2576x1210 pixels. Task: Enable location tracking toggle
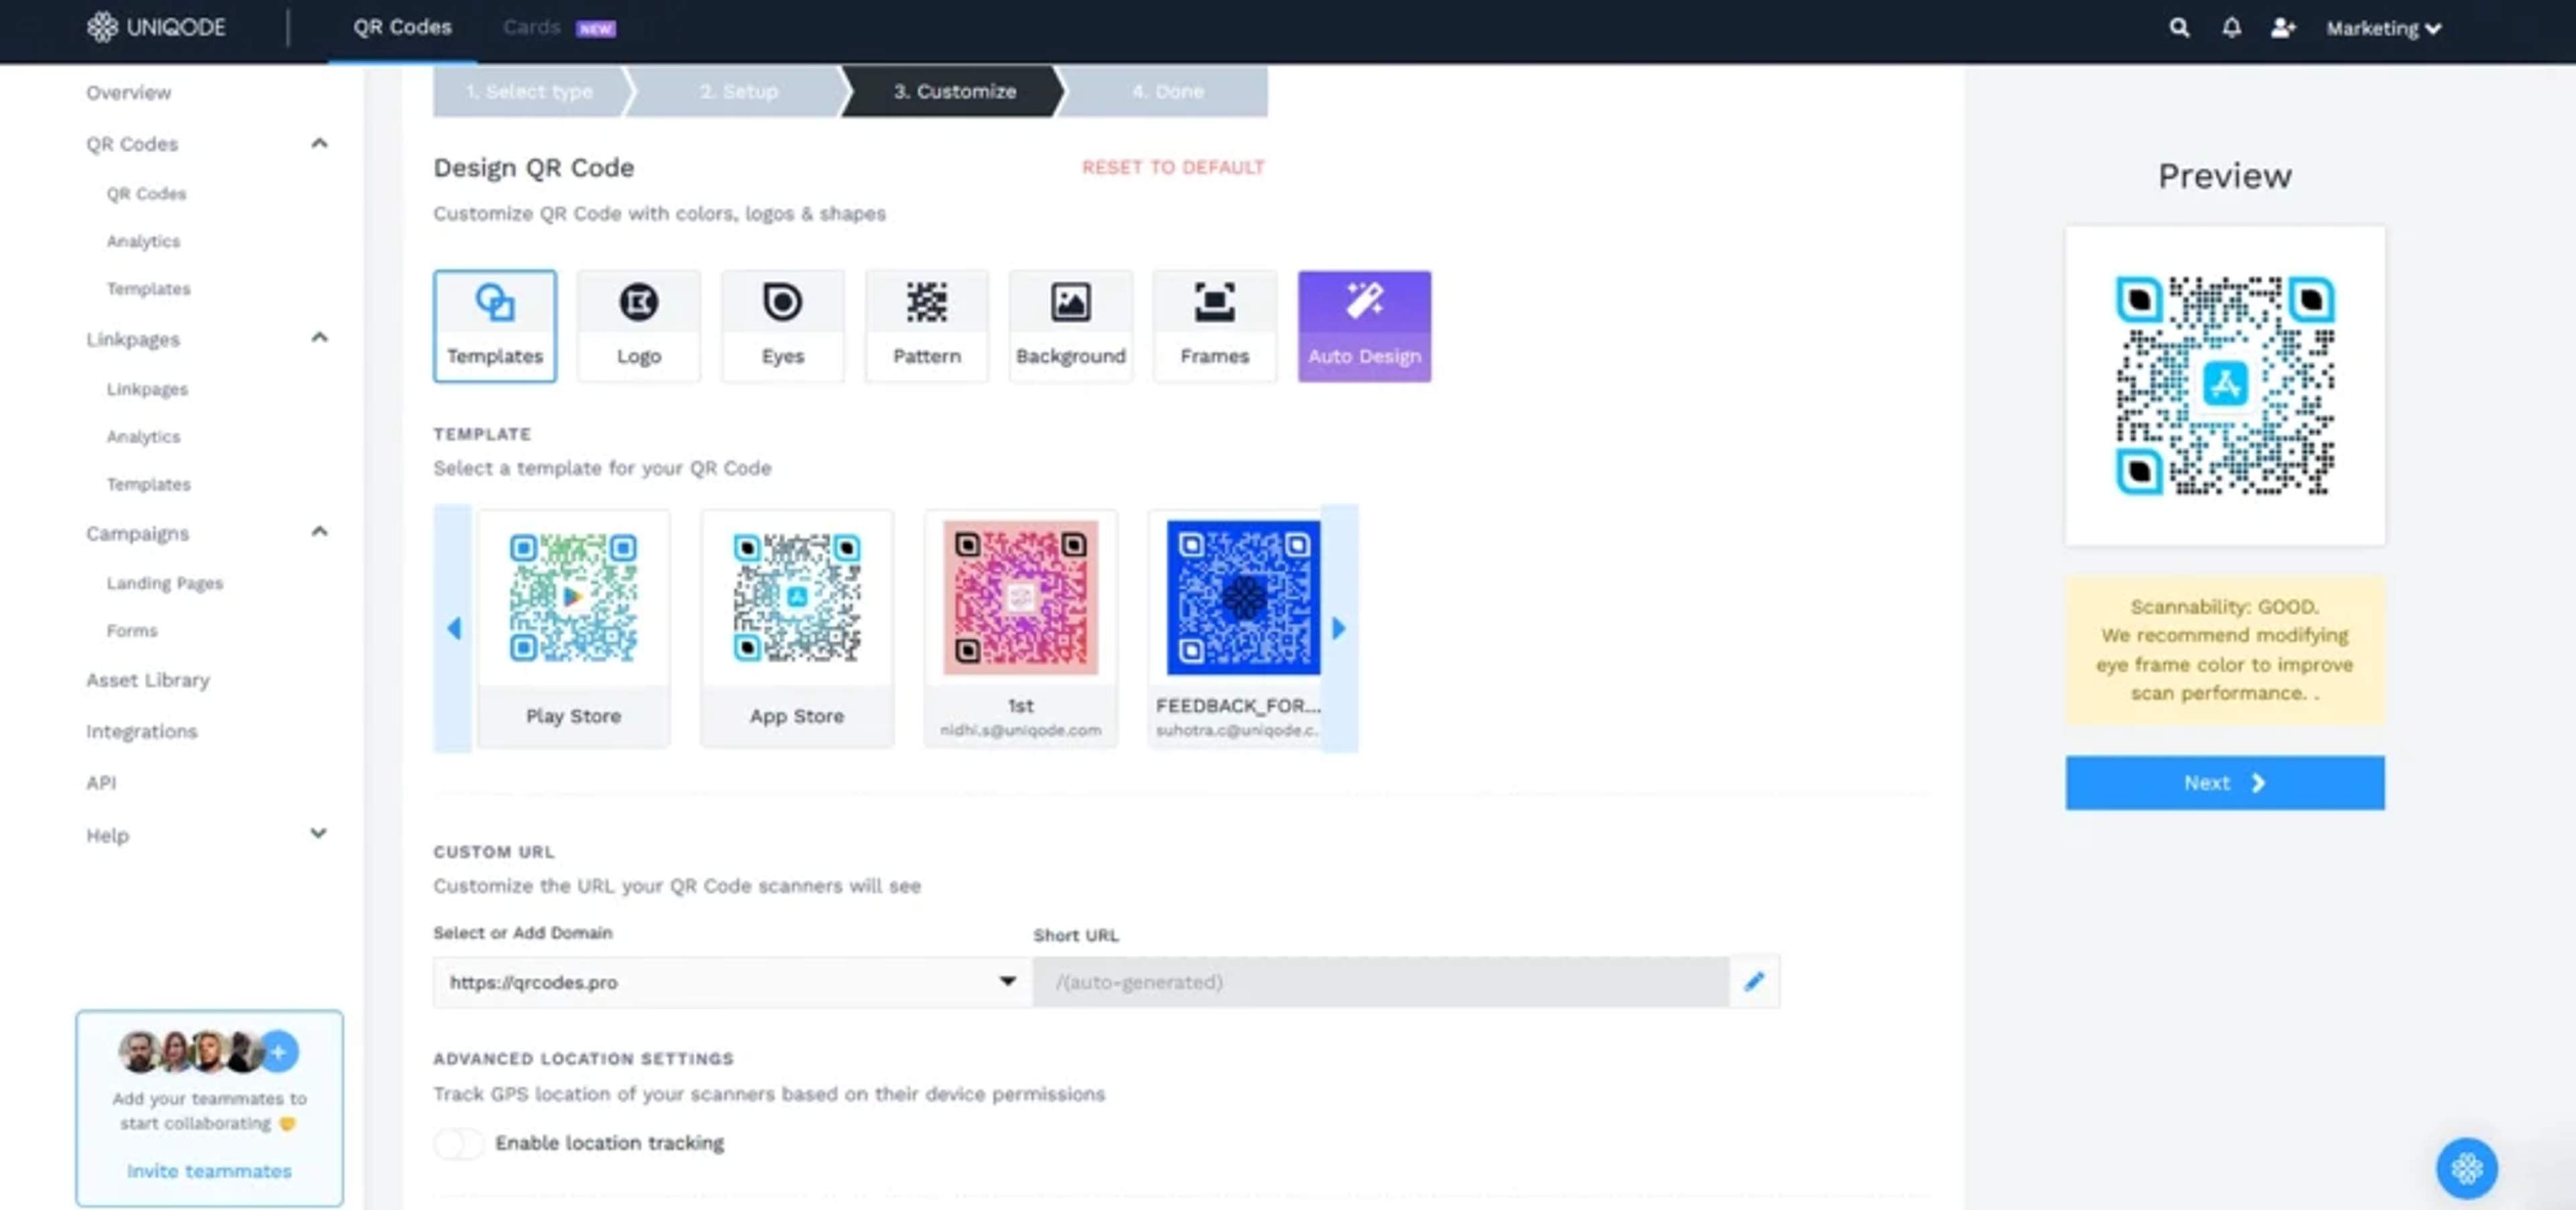459,1143
